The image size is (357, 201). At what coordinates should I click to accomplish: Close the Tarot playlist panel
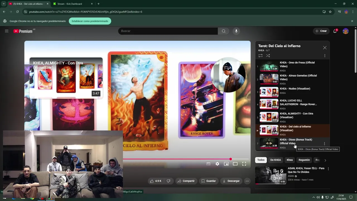[x=325, y=48]
